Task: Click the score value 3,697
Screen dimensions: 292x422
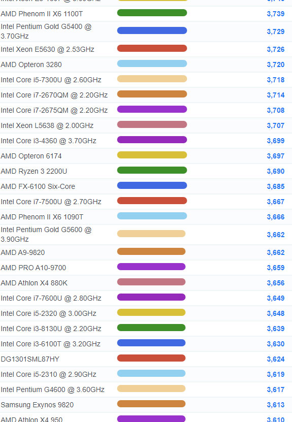Action: 276,156
